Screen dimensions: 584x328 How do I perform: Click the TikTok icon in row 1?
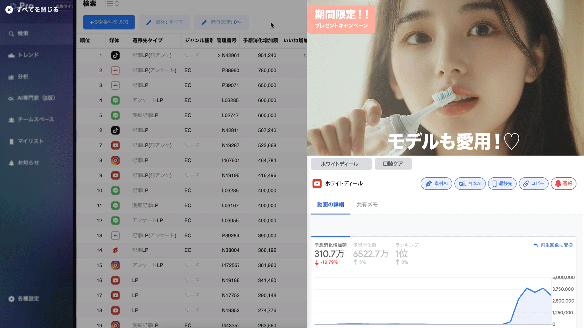click(115, 55)
